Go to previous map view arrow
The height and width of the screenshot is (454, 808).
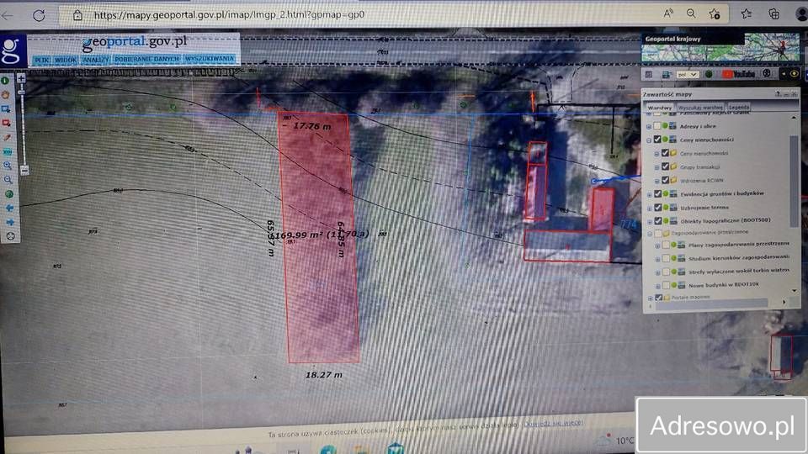(x=9, y=208)
